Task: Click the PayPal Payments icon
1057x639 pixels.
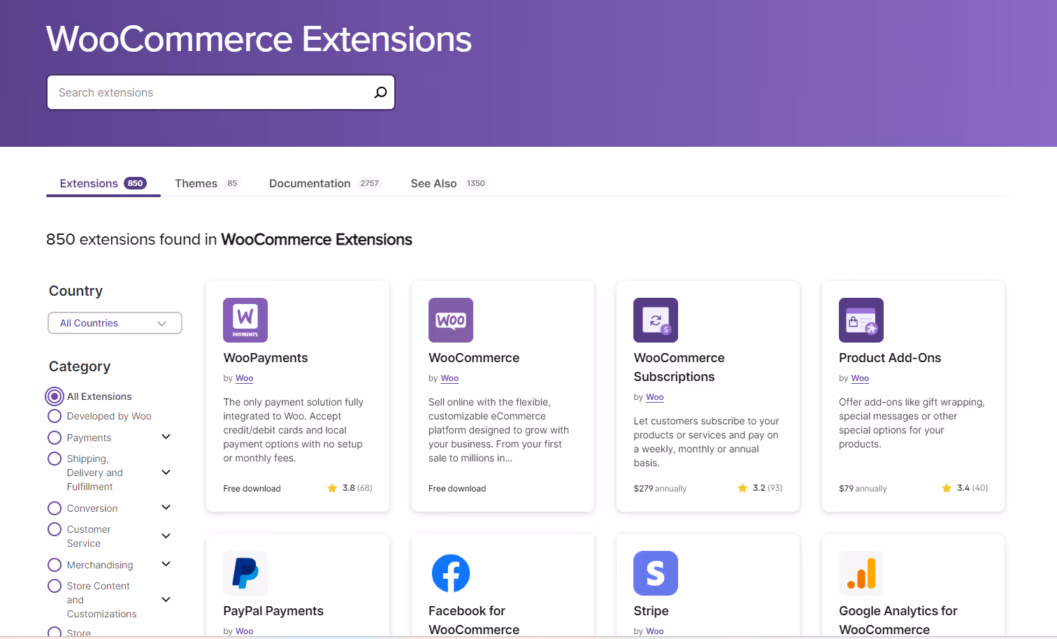Action: pyautogui.click(x=245, y=573)
